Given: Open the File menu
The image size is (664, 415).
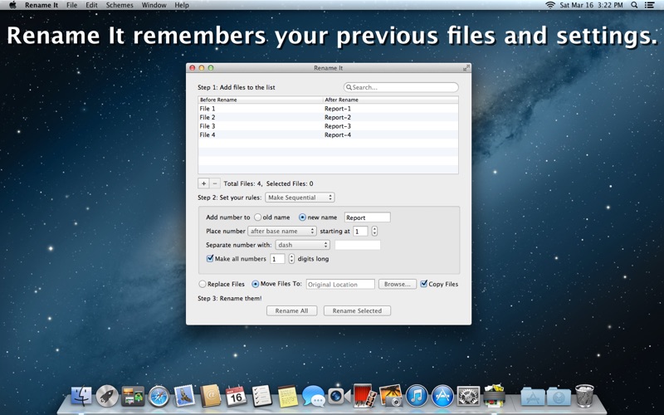Looking at the screenshot, I should (x=71, y=5).
